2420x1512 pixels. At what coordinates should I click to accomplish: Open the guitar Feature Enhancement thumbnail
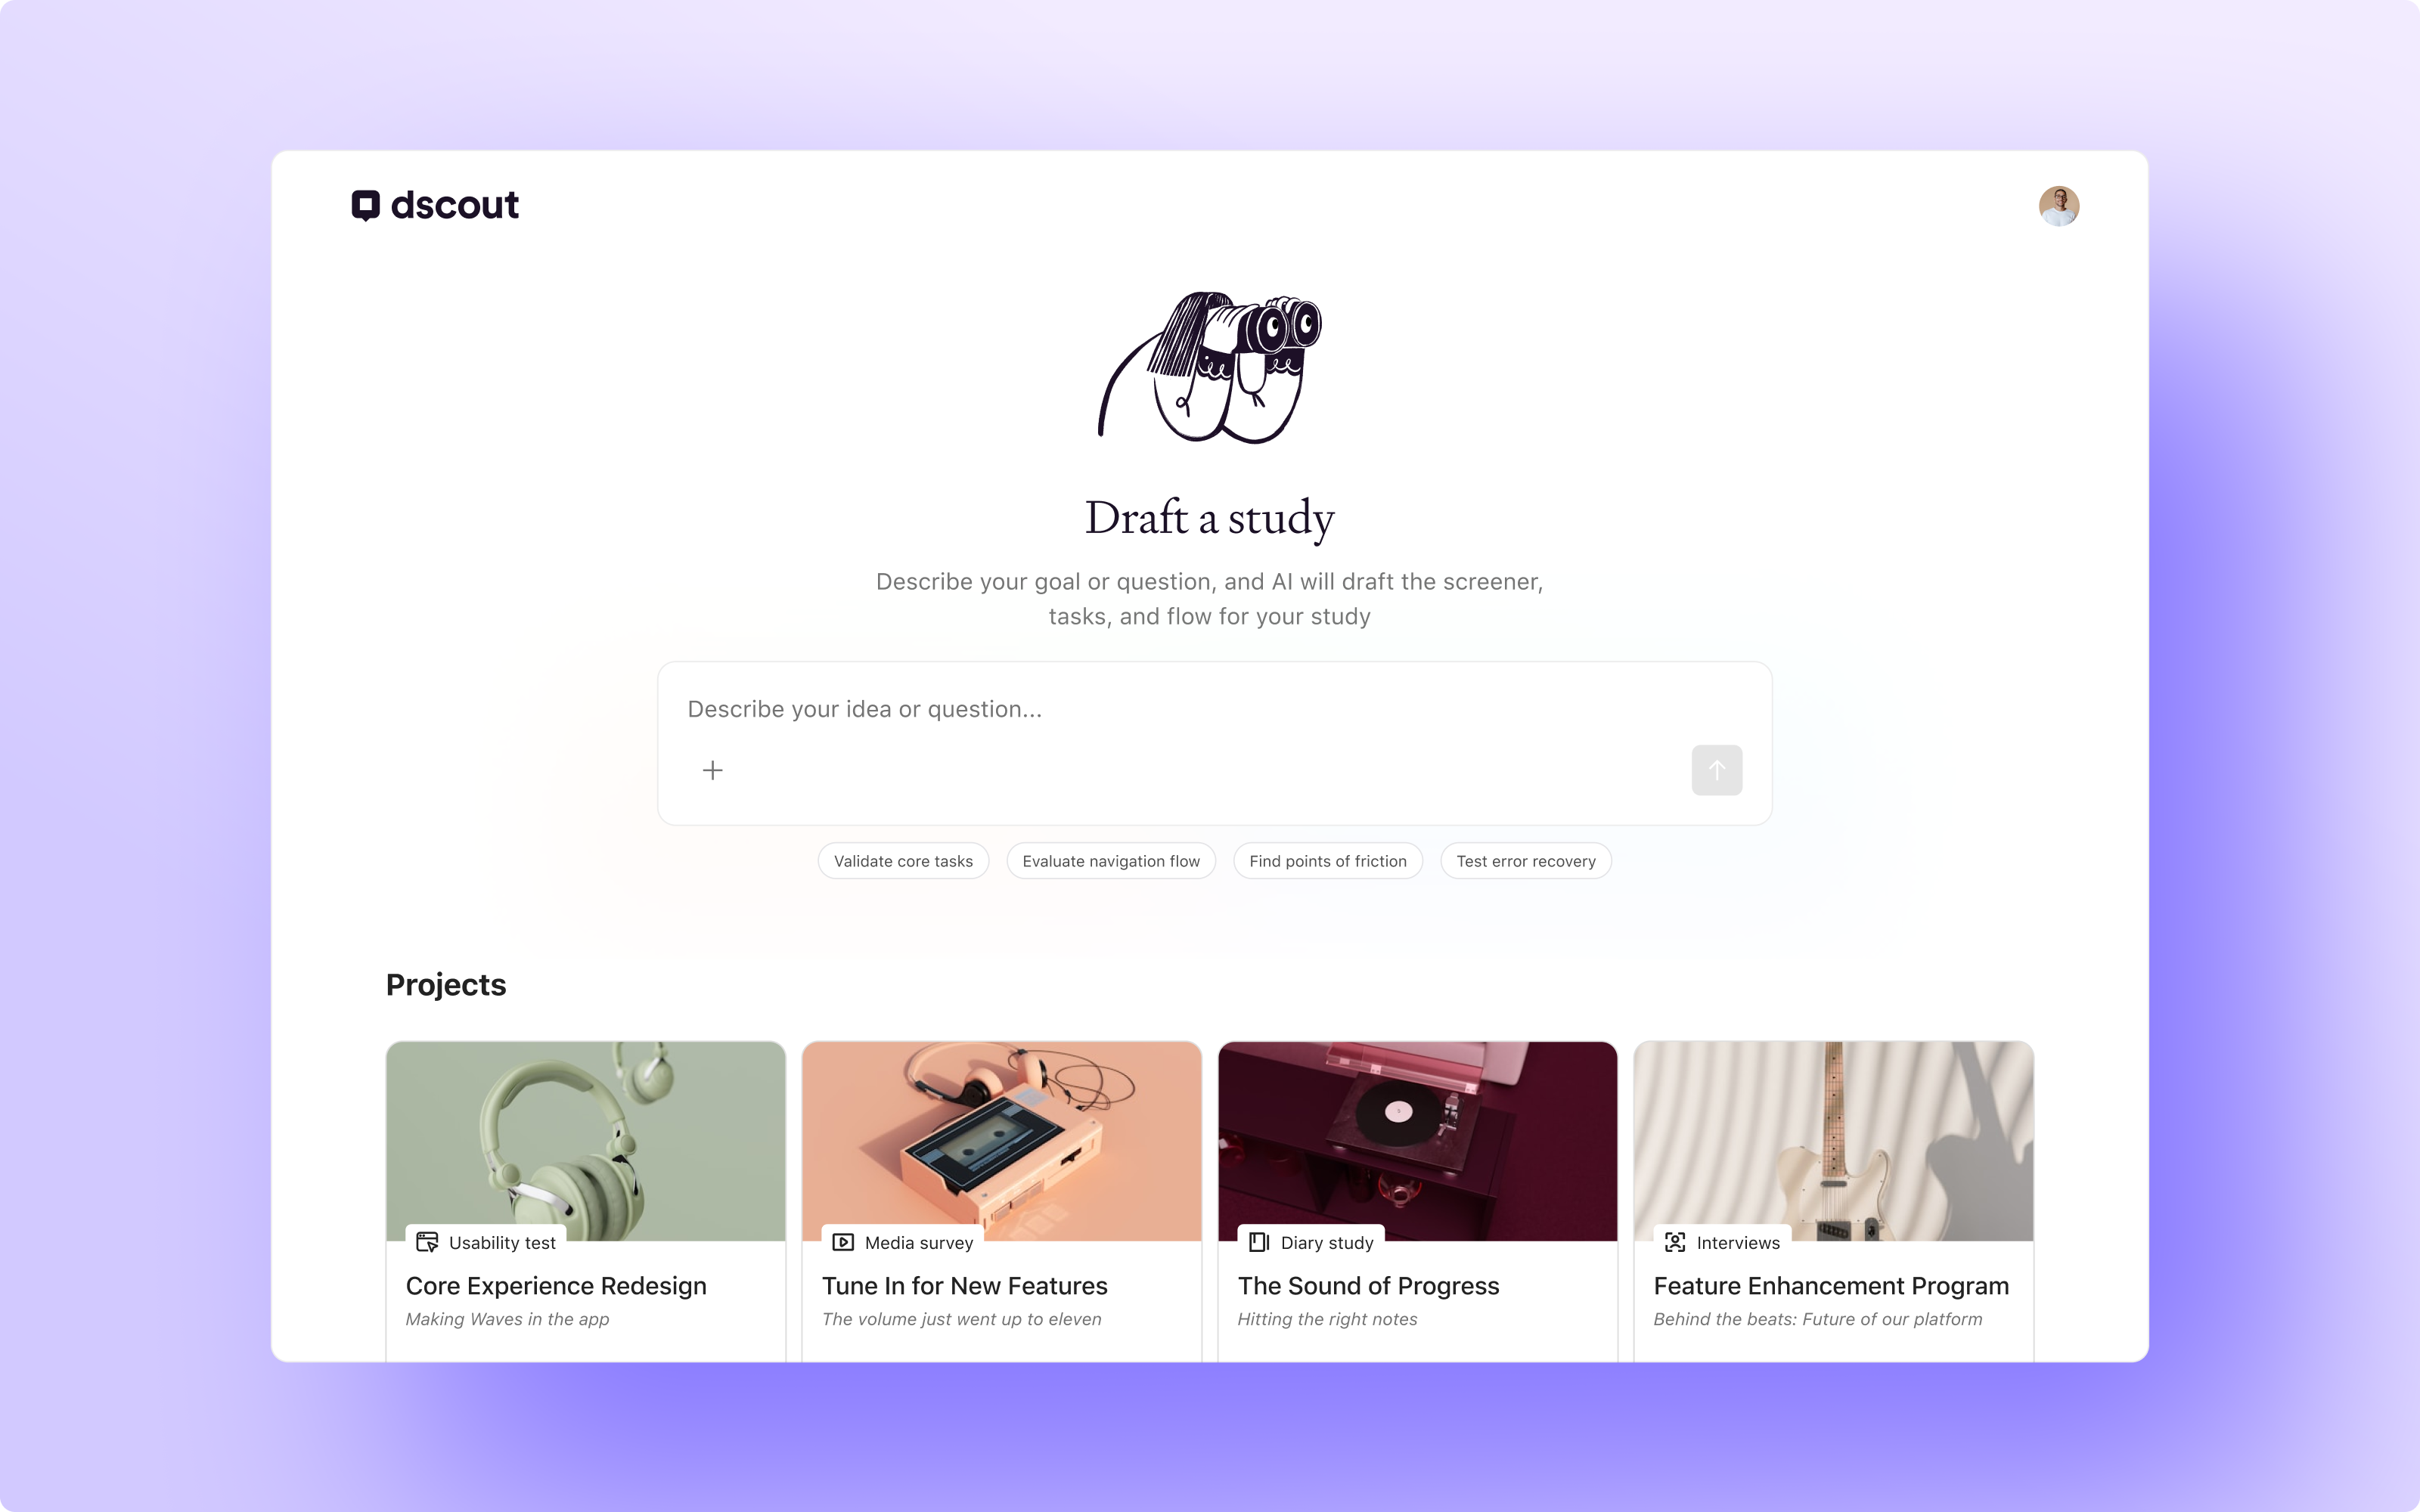(x=1833, y=1141)
